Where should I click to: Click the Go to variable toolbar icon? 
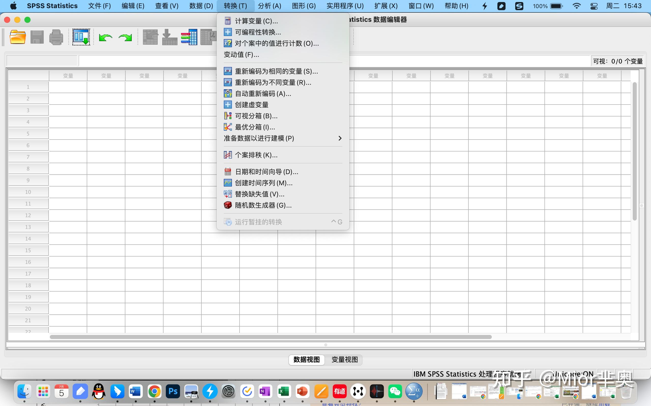click(x=170, y=37)
